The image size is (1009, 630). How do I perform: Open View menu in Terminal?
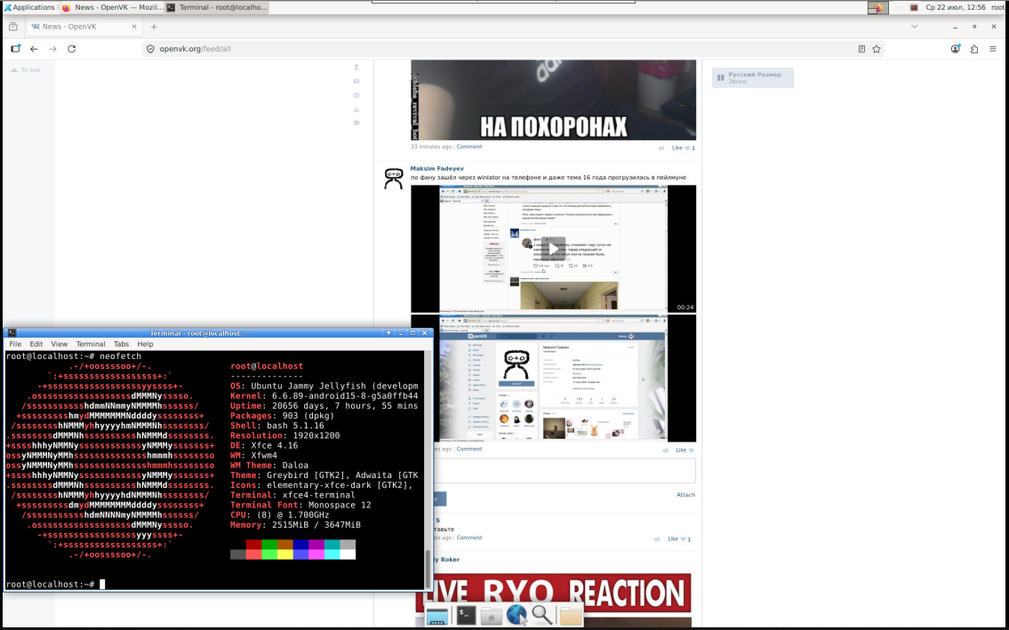(x=60, y=344)
